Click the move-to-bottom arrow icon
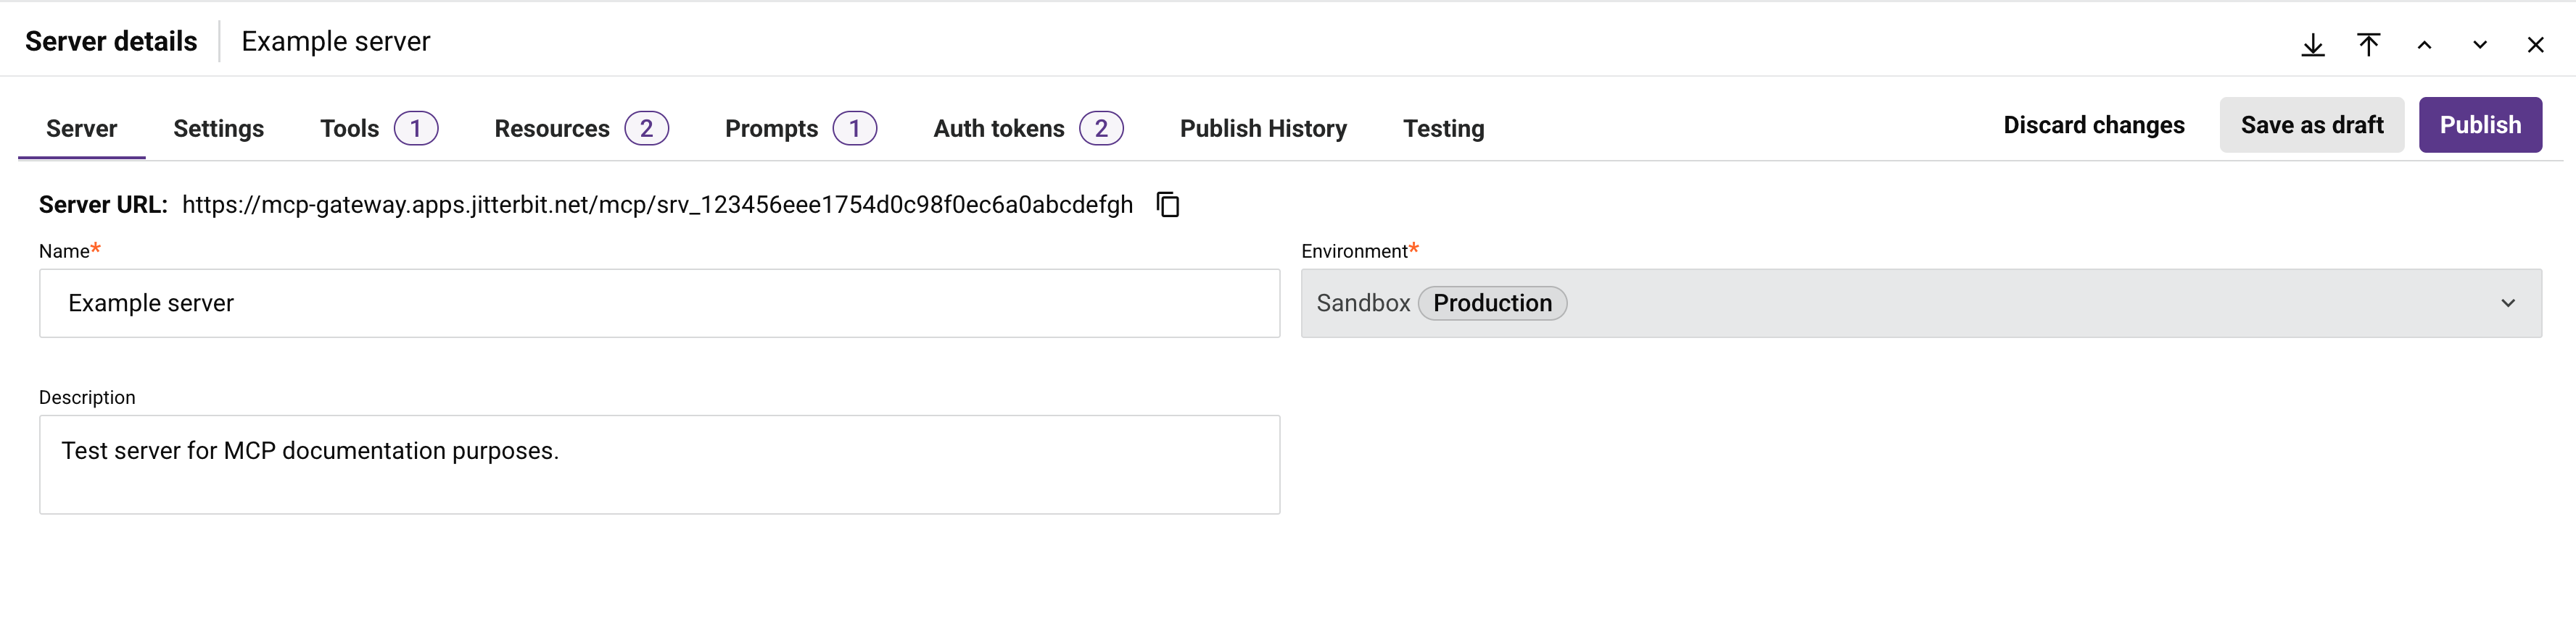This screenshot has height=637, width=2576. point(2312,45)
